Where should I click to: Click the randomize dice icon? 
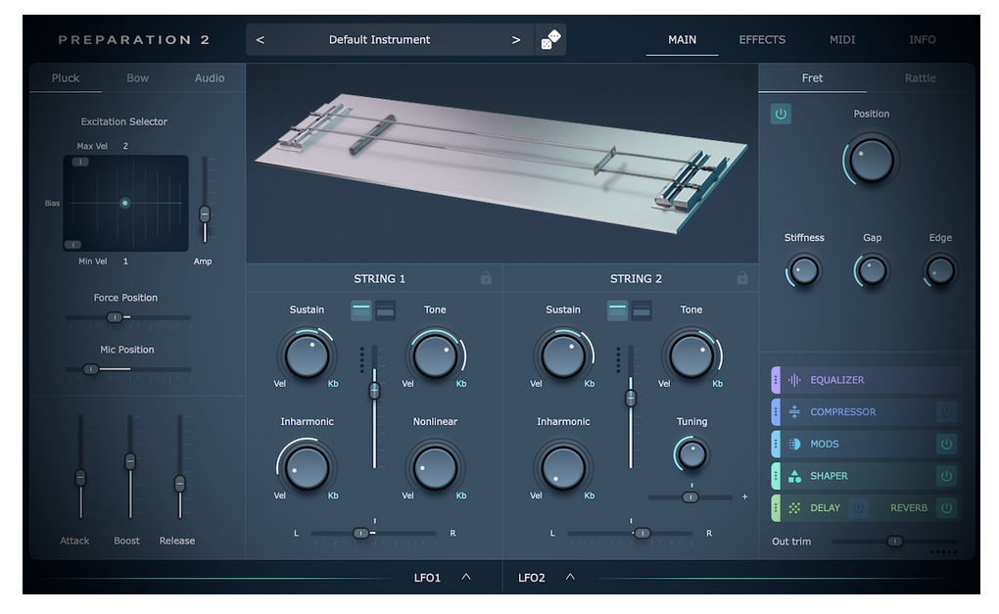pos(550,39)
